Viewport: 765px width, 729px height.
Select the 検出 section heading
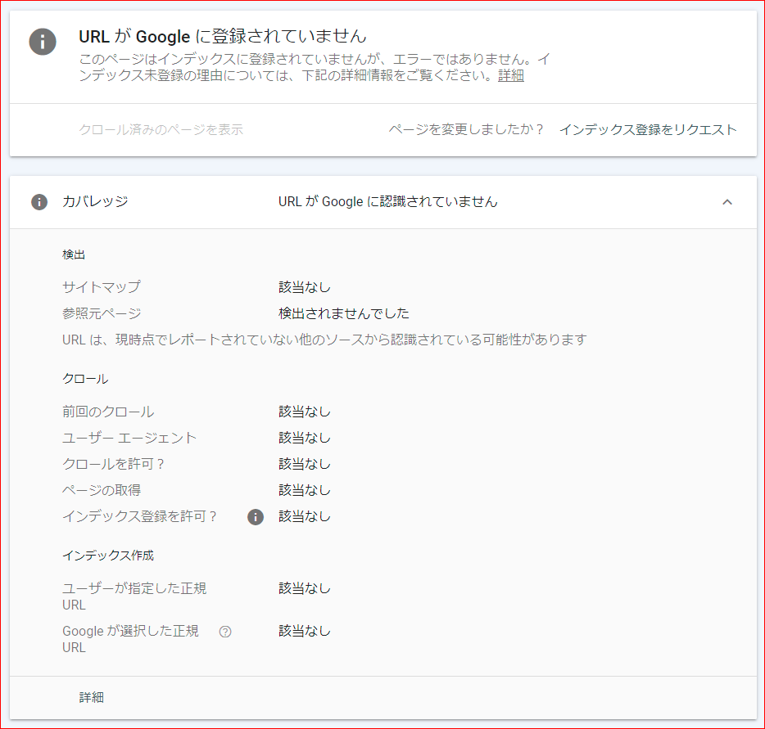(x=75, y=254)
